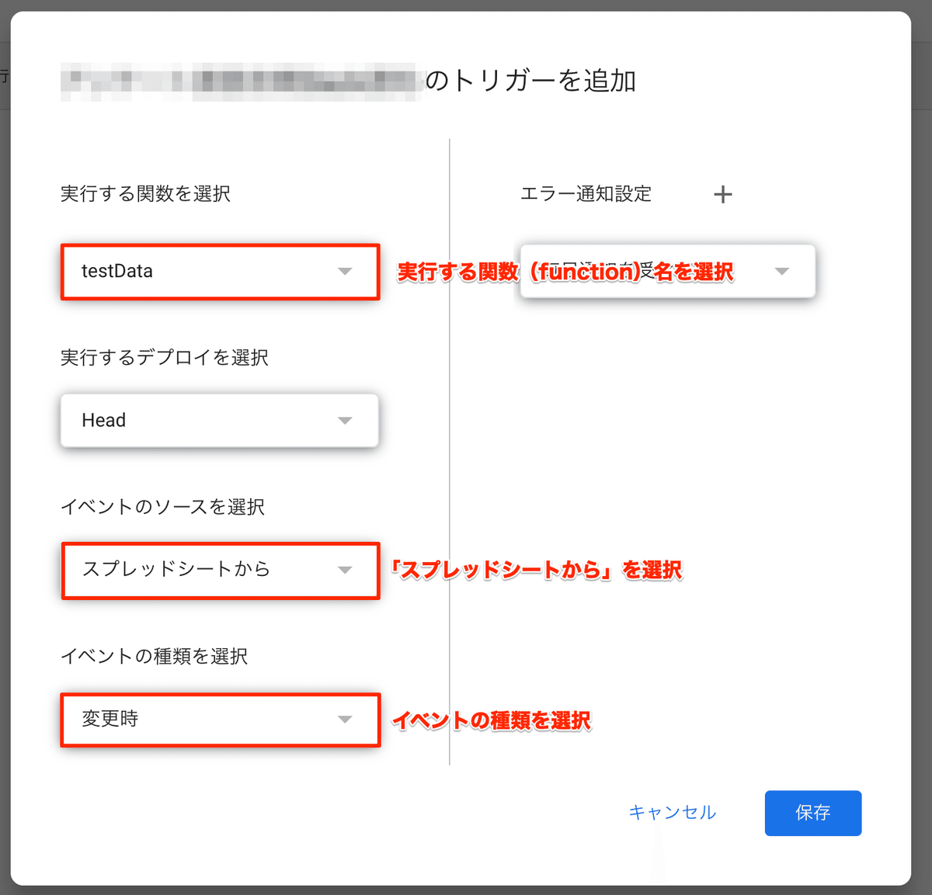
Task: Click the arrow icon of 変更時 dropdown
Action: pos(345,719)
